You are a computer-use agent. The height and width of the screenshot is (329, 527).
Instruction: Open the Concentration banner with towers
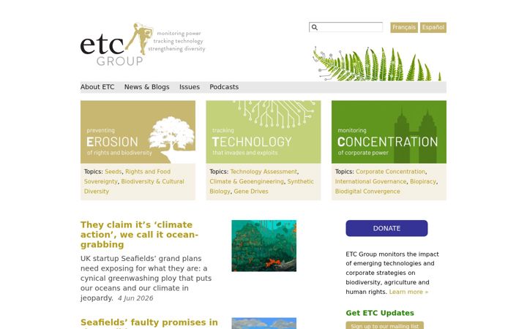click(x=389, y=132)
